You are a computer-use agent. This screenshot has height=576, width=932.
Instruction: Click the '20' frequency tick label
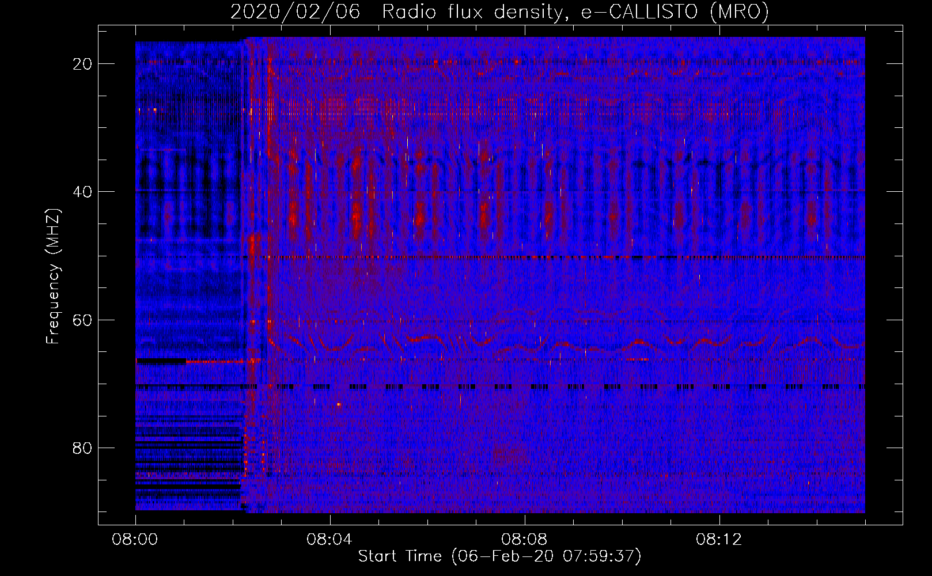coord(83,64)
